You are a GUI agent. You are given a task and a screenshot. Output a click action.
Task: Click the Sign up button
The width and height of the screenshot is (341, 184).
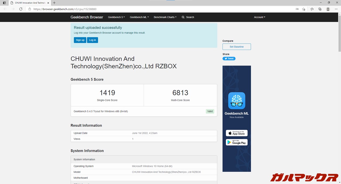click(80, 40)
